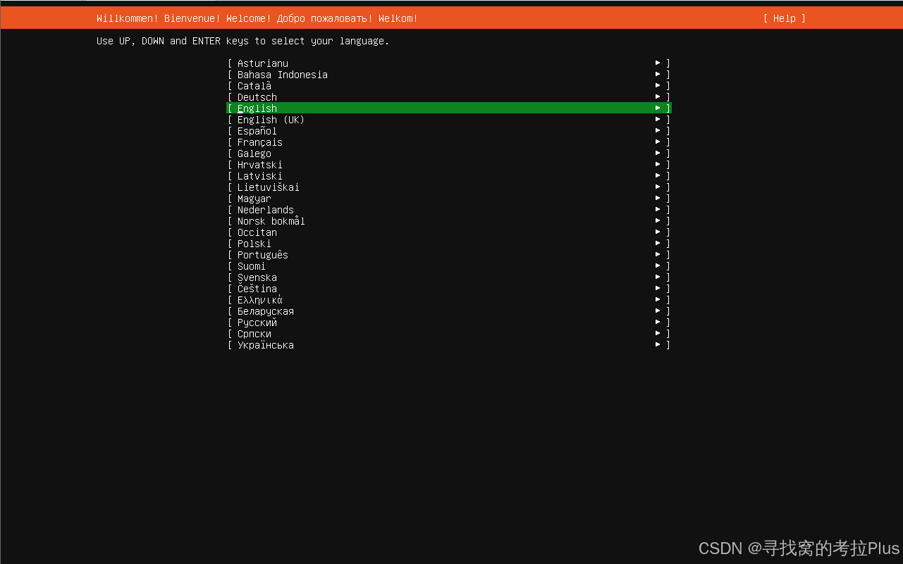Click arrow at end of Magyar row
The height and width of the screenshot is (564, 903).
click(x=658, y=198)
